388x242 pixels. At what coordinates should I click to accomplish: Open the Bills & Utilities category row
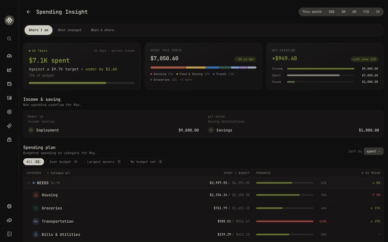coord(203,234)
